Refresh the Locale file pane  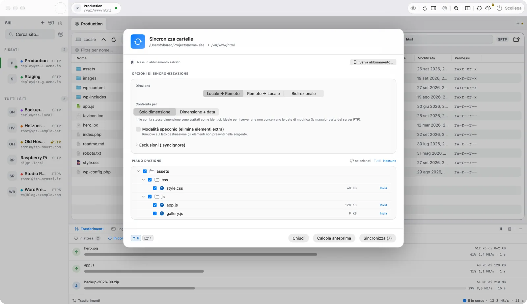tap(114, 40)
